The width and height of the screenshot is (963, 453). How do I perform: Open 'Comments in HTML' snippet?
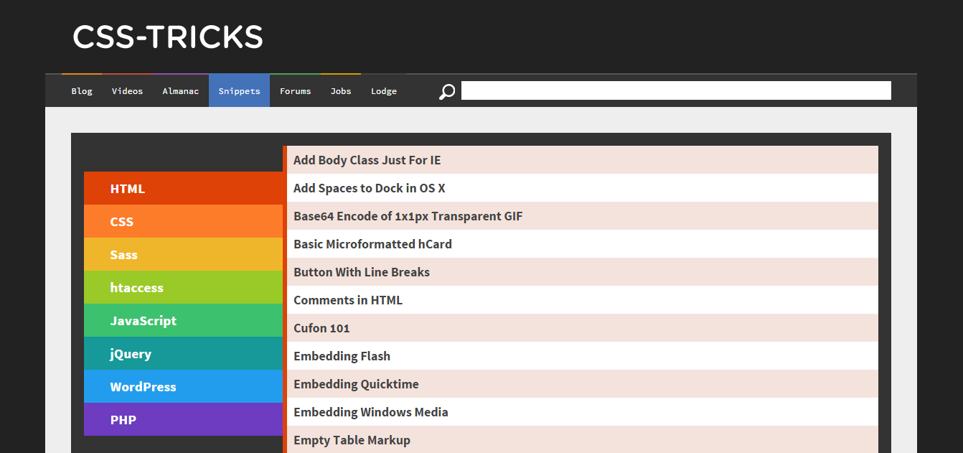pyautogui.click(x=583, y=300)
